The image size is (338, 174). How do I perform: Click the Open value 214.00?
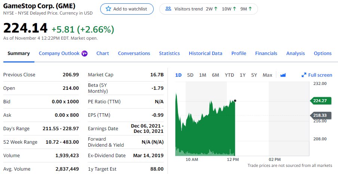tap(71, 88)
